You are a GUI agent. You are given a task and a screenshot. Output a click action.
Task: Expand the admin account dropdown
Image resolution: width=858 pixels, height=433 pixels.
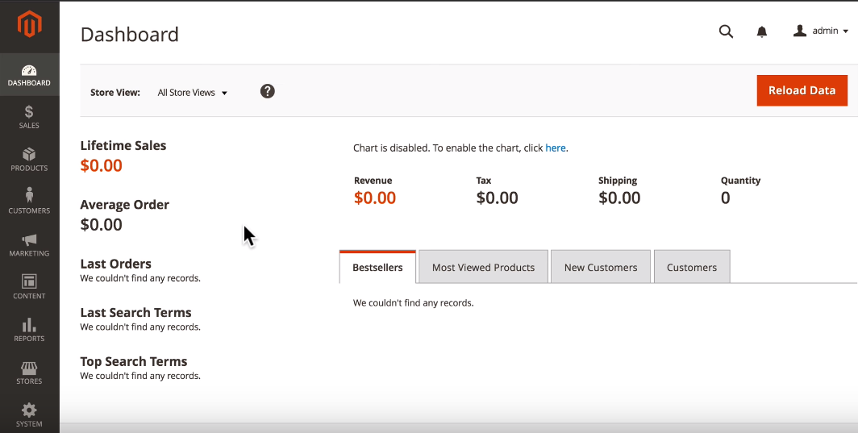pyautogui.click(x=821, y=31)
